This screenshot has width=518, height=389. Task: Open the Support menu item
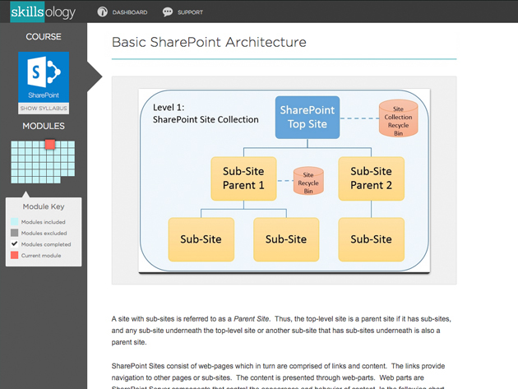pos(190,12)
